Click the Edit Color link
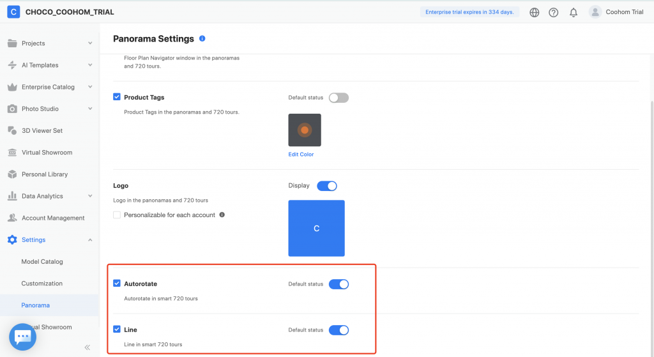 301,155
